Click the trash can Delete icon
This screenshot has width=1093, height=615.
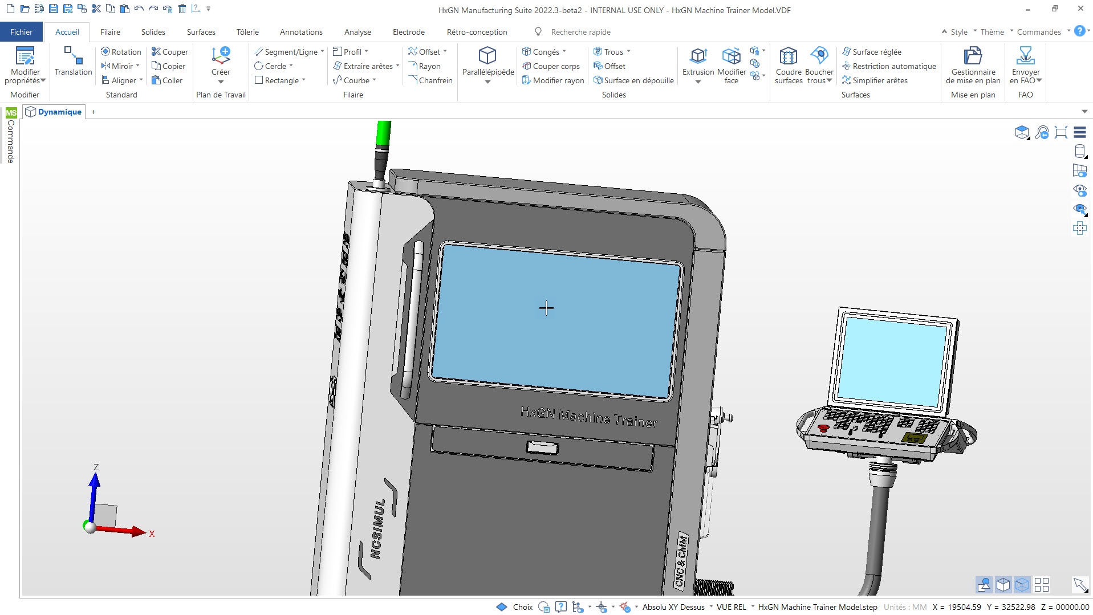pyautogui.click(x=182, y=9)
